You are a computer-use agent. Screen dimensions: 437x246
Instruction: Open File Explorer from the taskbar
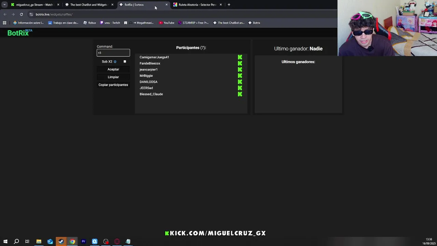[39, 242]
